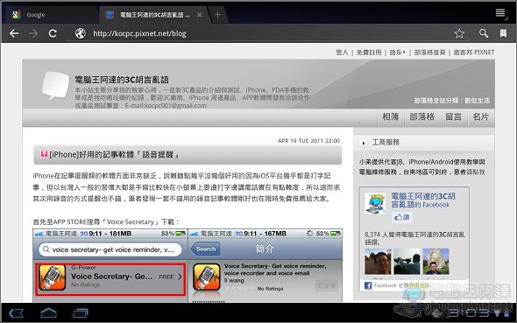Click the post date APR 19 TUE 2011 22:00
The width and height of the screenshot is (517, 323).
308,141
